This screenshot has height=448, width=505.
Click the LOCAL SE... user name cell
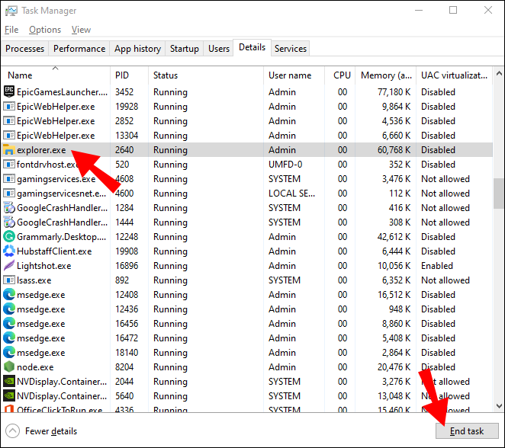coord(292,194)
